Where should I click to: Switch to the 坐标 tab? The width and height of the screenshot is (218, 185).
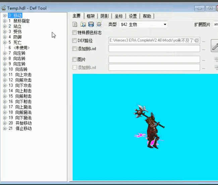coord(119,16)
